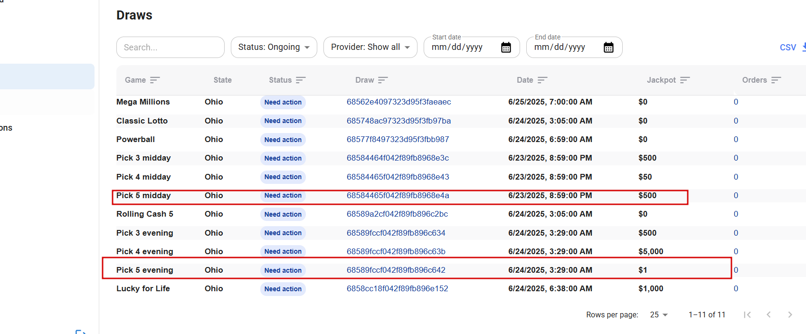The image size is (806, 334).
Task: Open draw 68584465f042f89fb8968e43 link
Action: tap(398, 177)
